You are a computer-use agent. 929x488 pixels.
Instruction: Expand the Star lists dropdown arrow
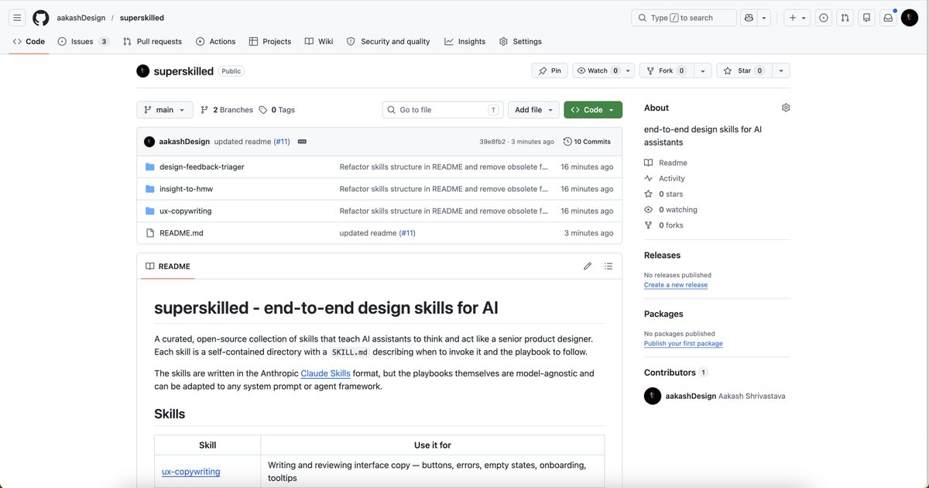point(780,70)
